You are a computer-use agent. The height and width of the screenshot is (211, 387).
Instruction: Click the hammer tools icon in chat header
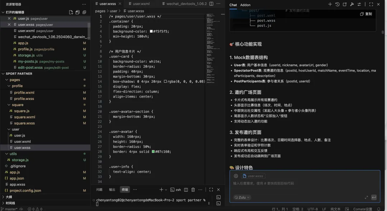352,4
